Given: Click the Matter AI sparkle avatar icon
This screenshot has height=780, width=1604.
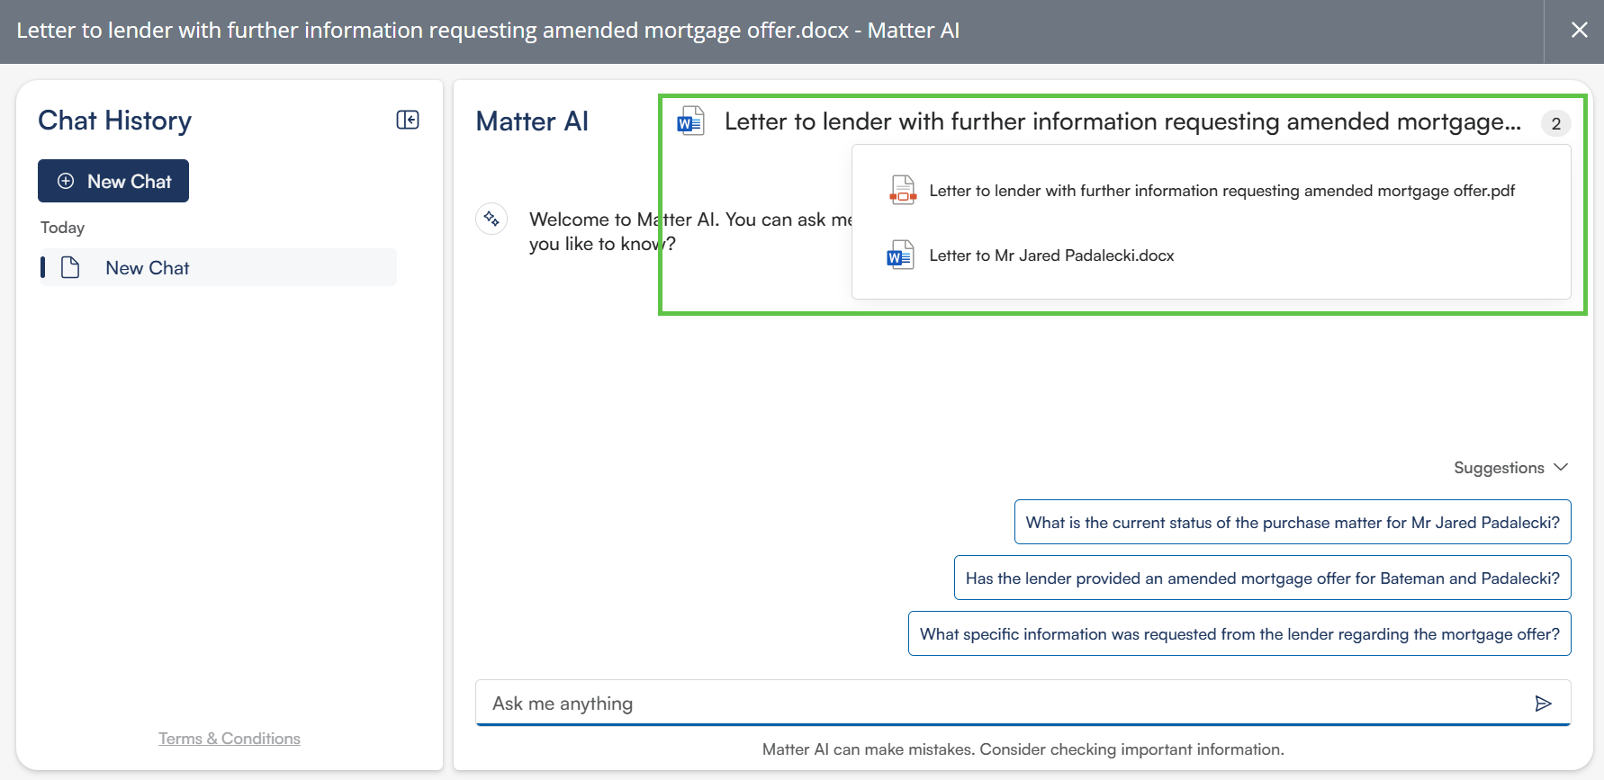Looking at the screenshot, I should pyautogui.click(x=491, y=219).
